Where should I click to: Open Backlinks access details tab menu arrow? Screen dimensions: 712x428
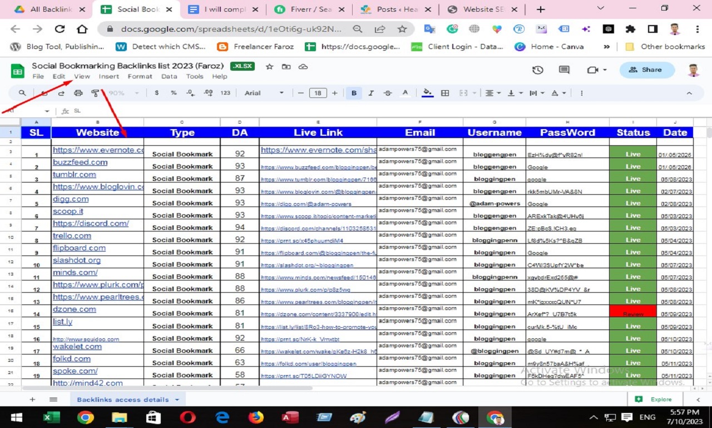click(177, 400)
